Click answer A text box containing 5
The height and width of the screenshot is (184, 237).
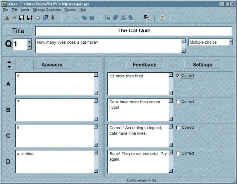click(x=54, y=84)
